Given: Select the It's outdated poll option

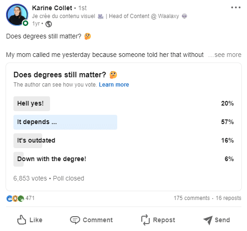Looking at the screenshot, I should click(x=124, y=141).
